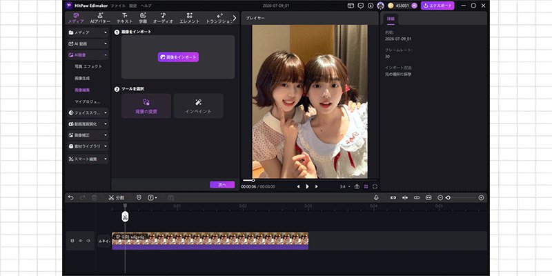Image resolution: width=552 pixels, height=276 pixels.
Task: Choose the 背景の変更 tool card
Action: (x=146, y=106)
